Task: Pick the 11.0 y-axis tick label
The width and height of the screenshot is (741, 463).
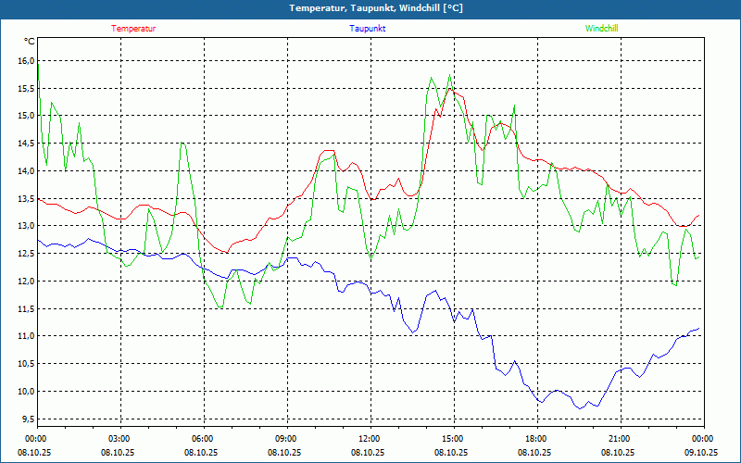Action: pos(25,336)
